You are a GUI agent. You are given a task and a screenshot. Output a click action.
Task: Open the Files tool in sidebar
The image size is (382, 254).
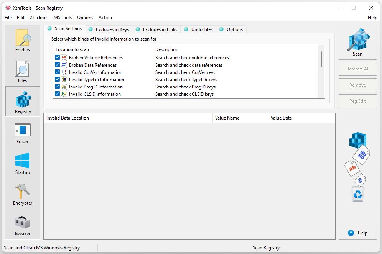tap(23, 71)
